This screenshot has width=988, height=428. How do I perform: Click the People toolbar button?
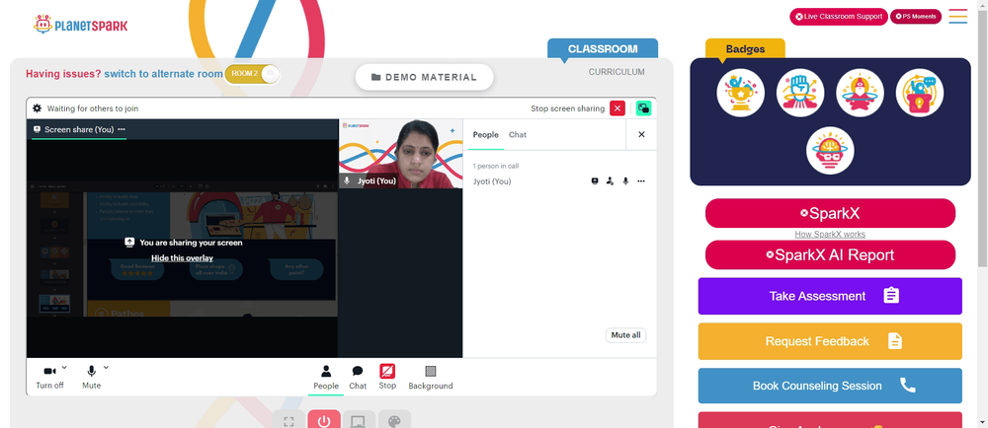326,377
